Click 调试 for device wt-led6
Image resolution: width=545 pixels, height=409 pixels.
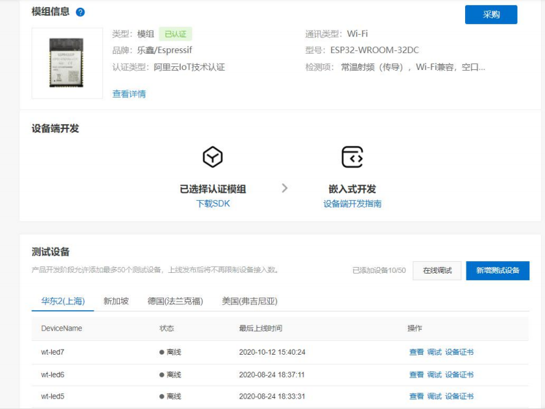434,374
